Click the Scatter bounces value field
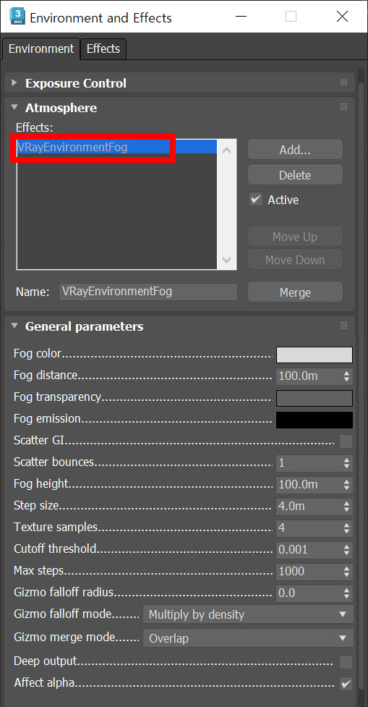Image resolution: width=368 pixels, height=707 pixels. pyautogui.click(x=309, y=463)
